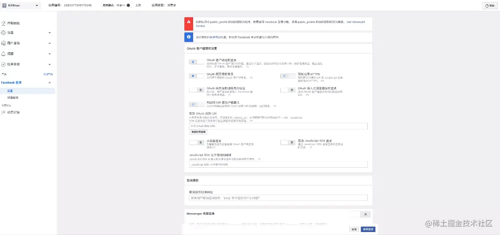Select 设置 under Facebook 登录
Screen dimensions: 500x235
click(x=27, y=91)
